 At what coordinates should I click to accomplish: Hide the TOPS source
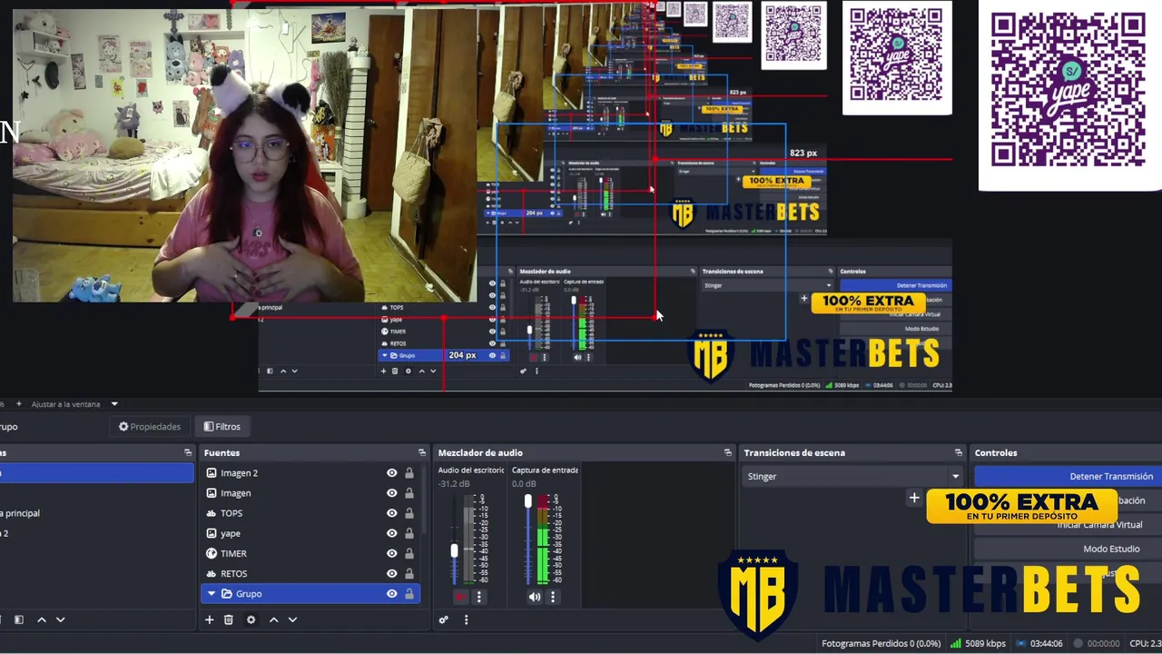coord(391,513)
